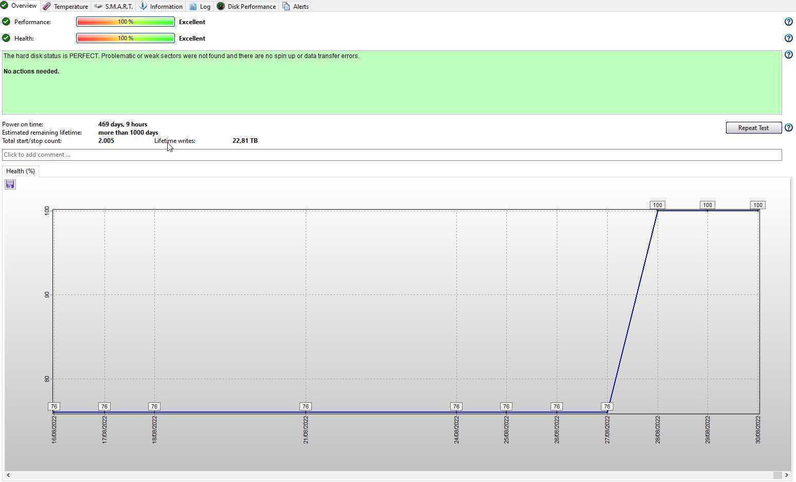
Task: Switch to the Log tab
Action: click(x=200, y=7)
